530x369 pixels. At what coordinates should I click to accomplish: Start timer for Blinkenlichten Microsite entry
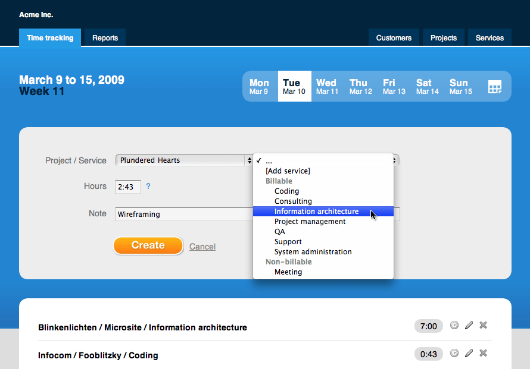(x=454, y=325)
